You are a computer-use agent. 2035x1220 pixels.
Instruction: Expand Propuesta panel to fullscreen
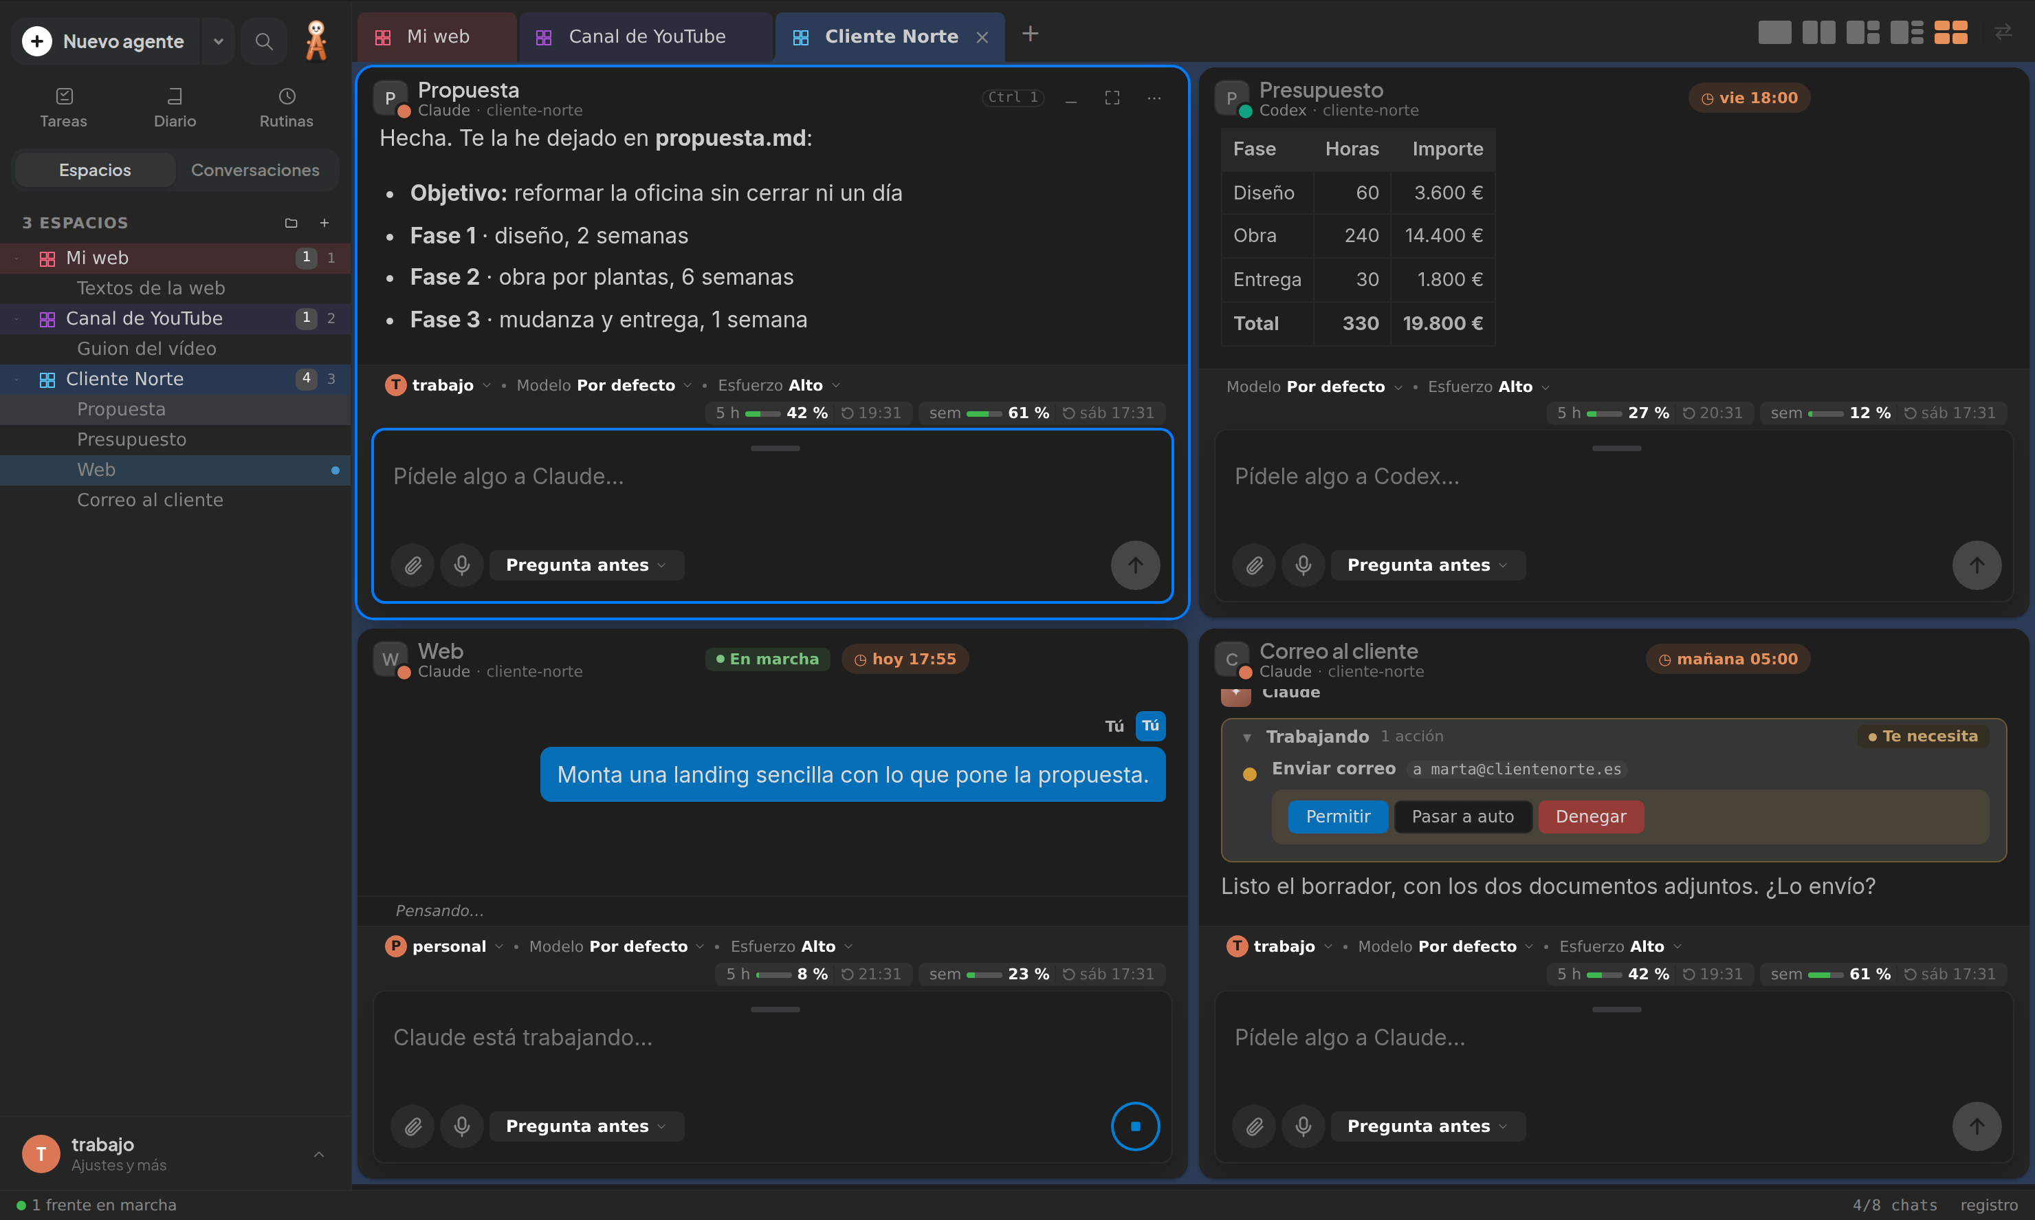click(x=1112, y=98)
